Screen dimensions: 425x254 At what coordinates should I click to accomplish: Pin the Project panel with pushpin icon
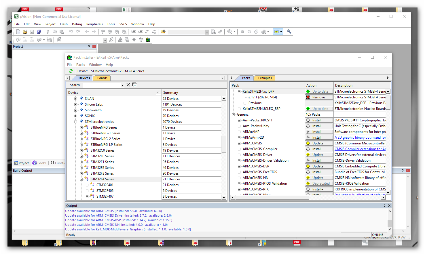[x=89, y=47]
